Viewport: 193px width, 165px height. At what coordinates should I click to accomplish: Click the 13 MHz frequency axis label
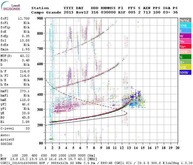(129, 148)
